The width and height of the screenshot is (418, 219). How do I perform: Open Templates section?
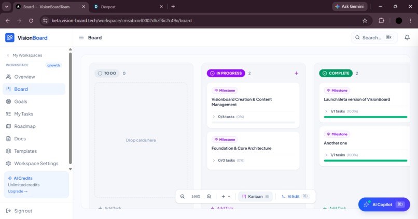34,151
